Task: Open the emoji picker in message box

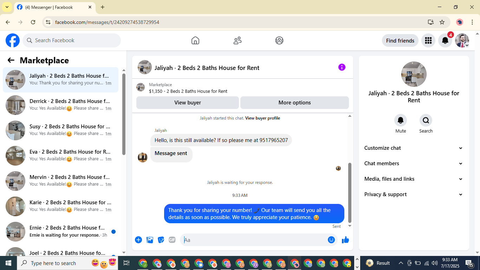Action: (331, 240)
